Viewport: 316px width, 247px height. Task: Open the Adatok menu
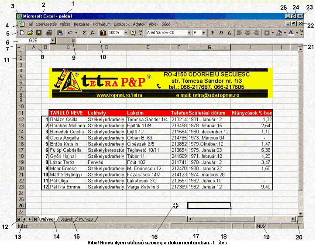pyautogui.click(x=139, y=24)
